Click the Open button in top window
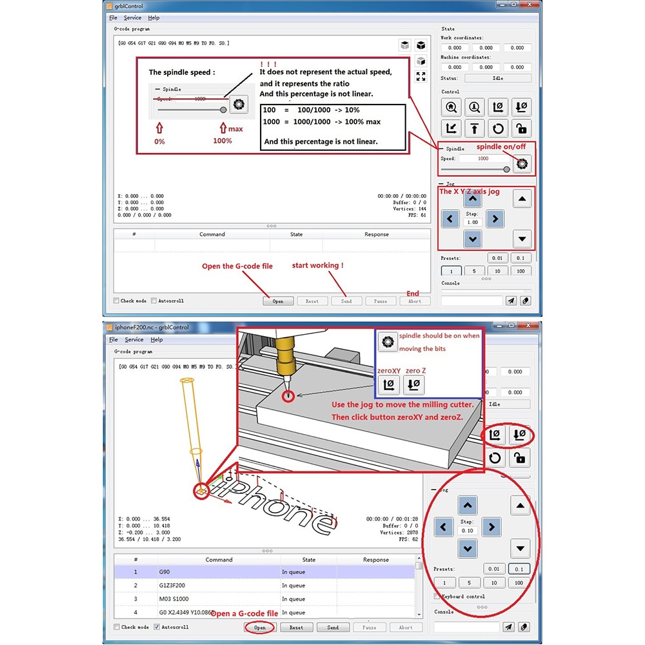 278,301
